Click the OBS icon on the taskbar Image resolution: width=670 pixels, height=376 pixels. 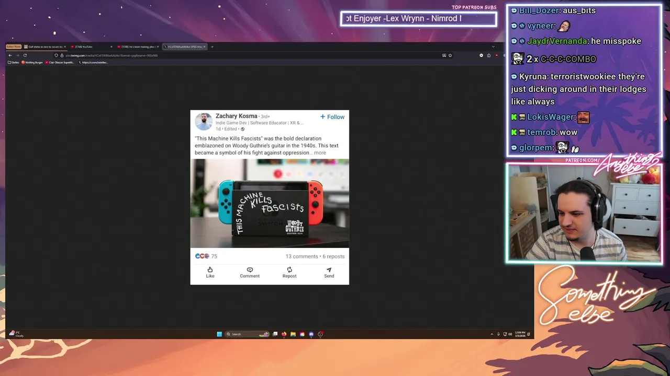pyautogui.click(x=320, y=334)
